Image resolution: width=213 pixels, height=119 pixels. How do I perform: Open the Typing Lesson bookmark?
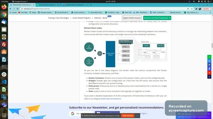[x=174, y=13]
